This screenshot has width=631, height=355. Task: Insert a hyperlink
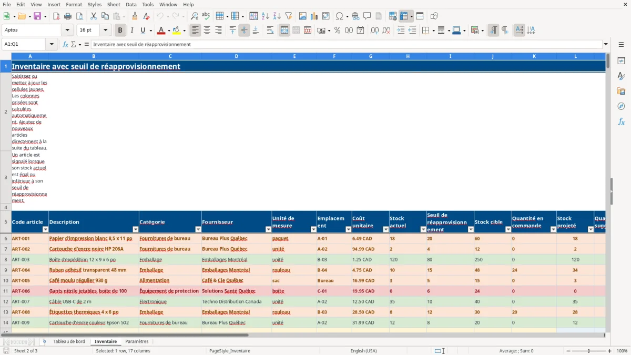355,16
